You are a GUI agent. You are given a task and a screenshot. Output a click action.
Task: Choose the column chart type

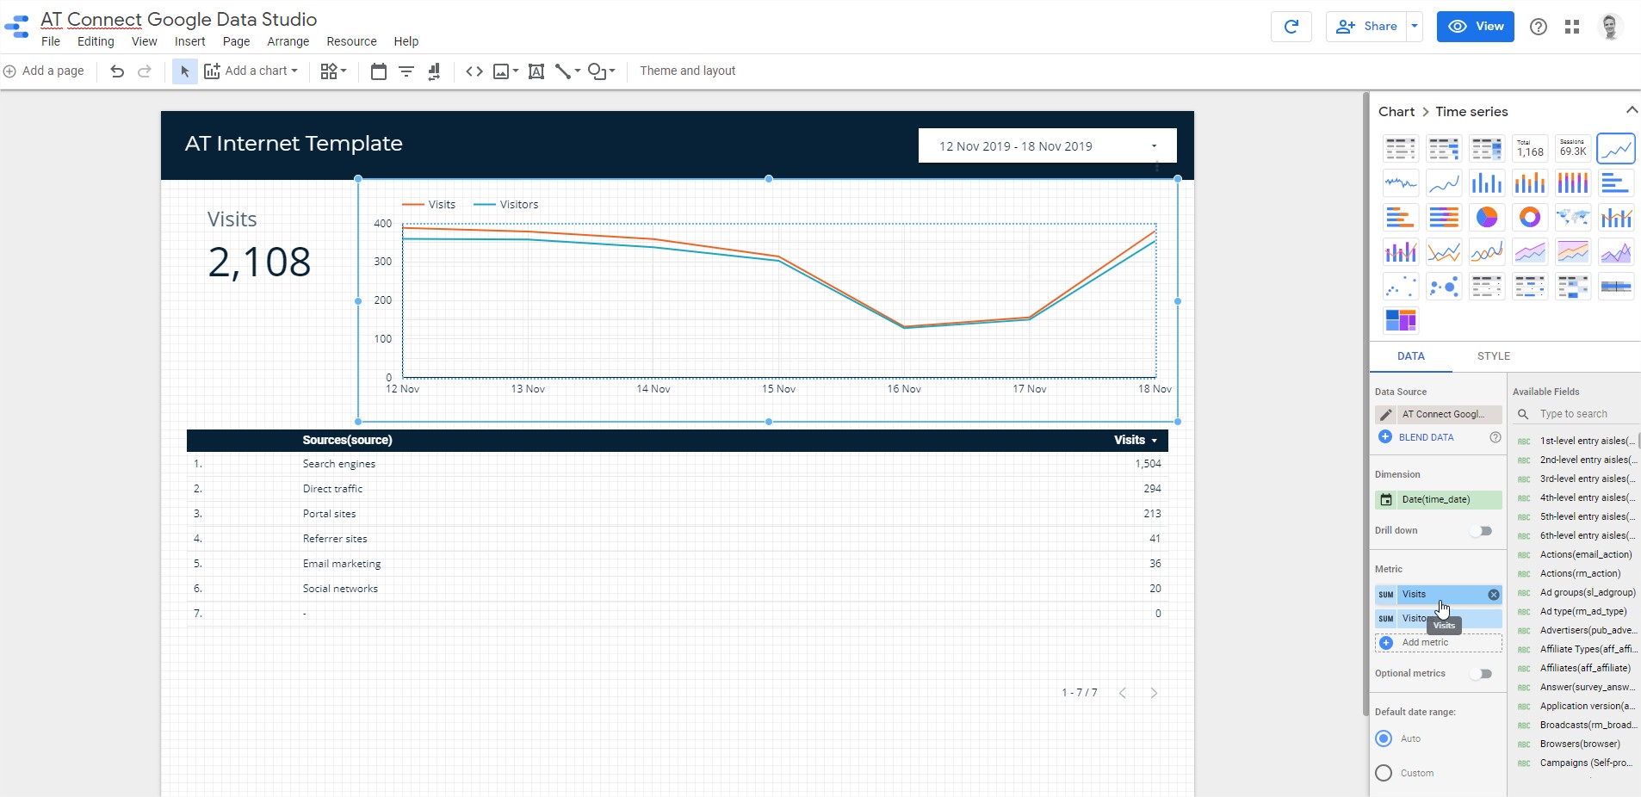click(1487, 182)
